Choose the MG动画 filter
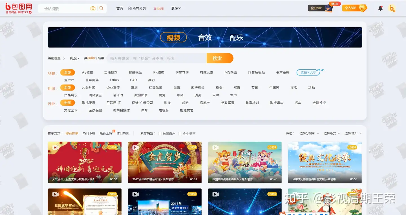406x215 pixels. pos(231,72)
